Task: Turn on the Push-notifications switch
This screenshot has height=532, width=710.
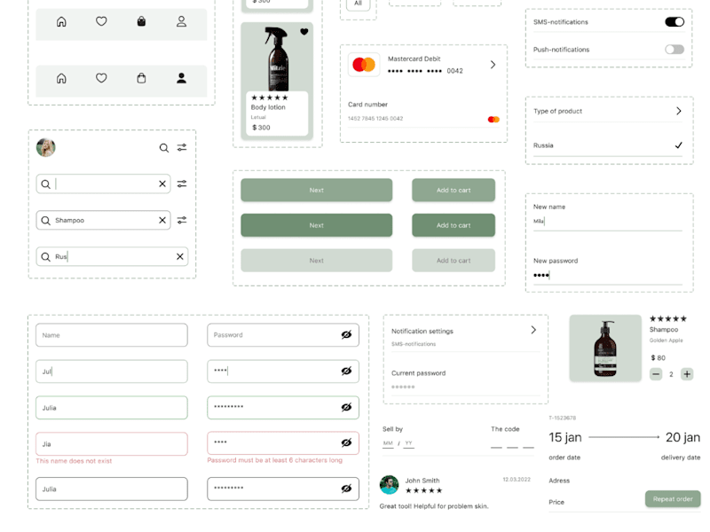Action: 674,50
